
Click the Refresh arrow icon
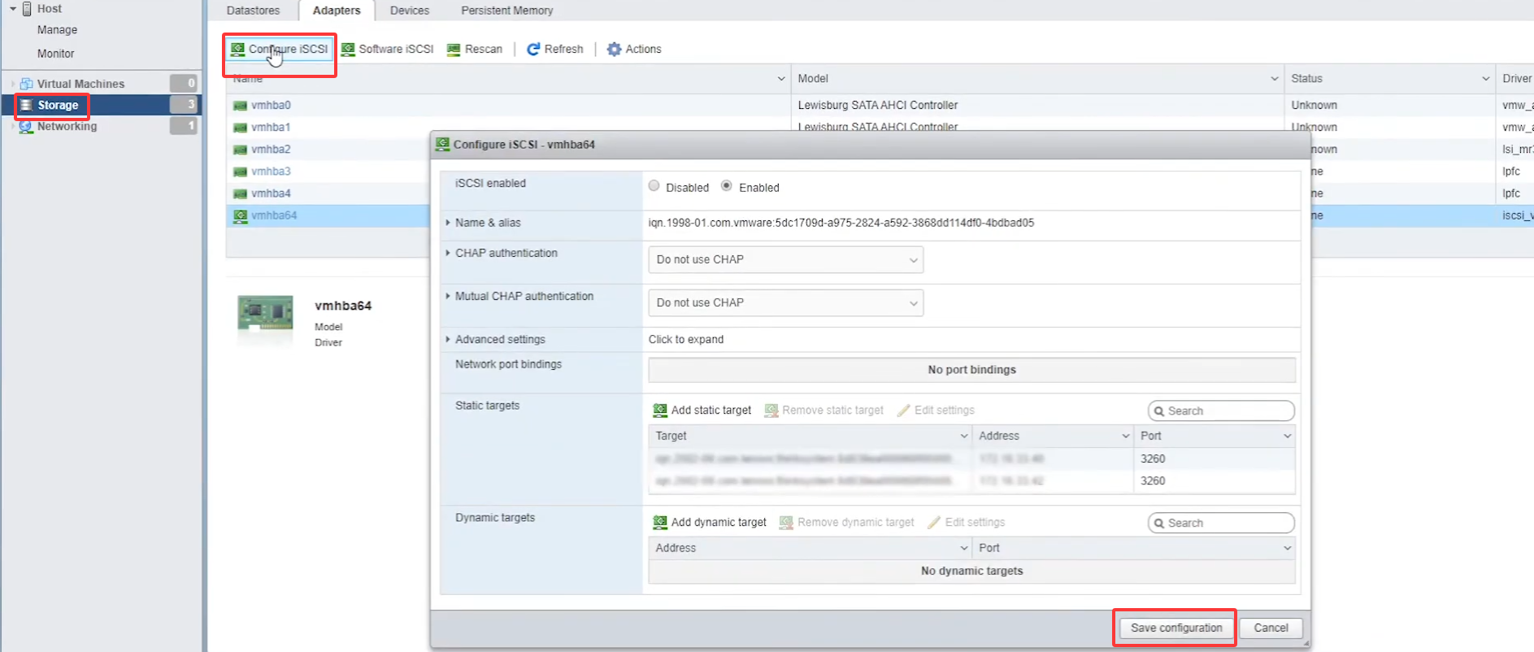(533, 49)
